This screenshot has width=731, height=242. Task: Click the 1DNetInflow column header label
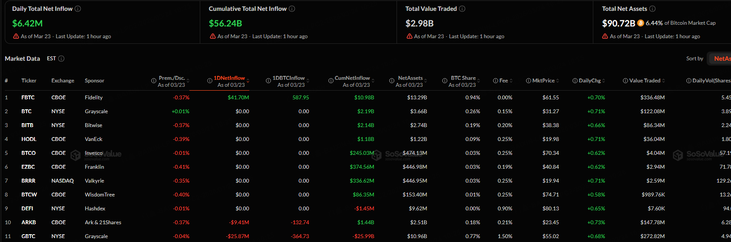point(229,78)
